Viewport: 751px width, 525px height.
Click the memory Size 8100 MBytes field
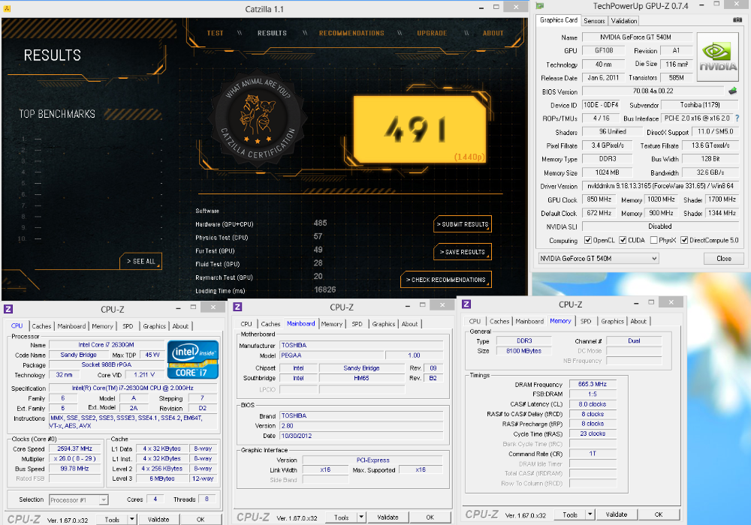[523, 351]
